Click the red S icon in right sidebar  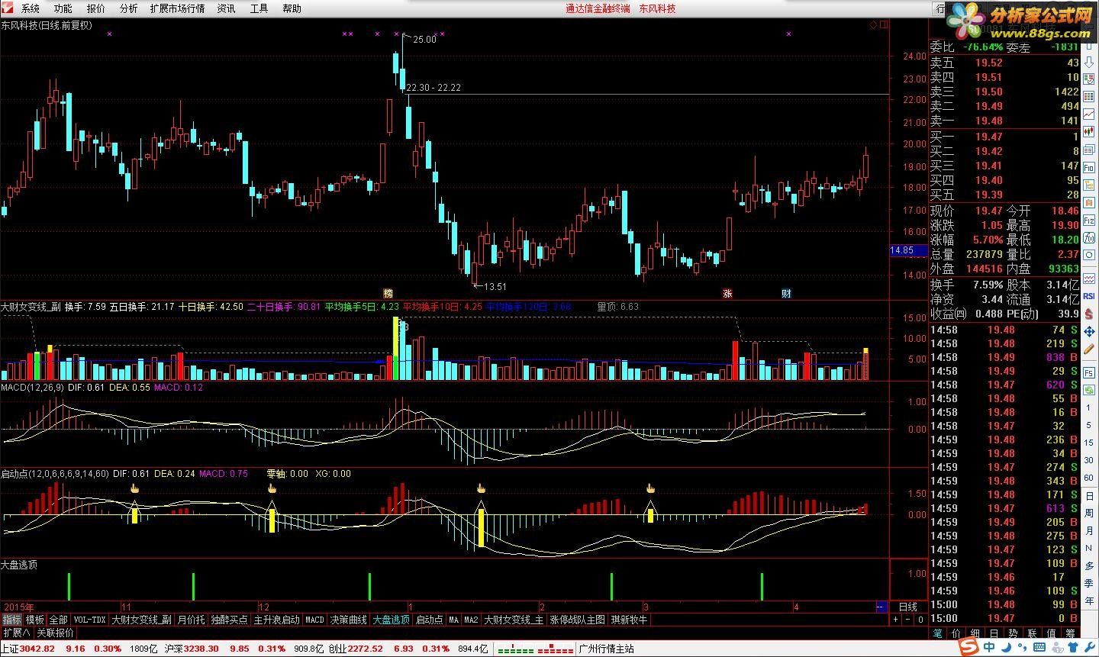pos(1089,314)
